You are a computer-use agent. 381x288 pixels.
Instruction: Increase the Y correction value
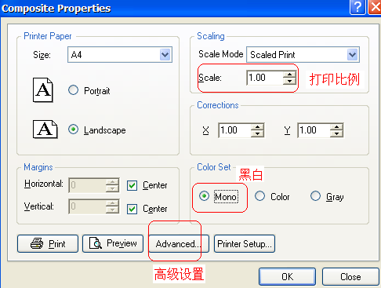(x=336, y=127)
